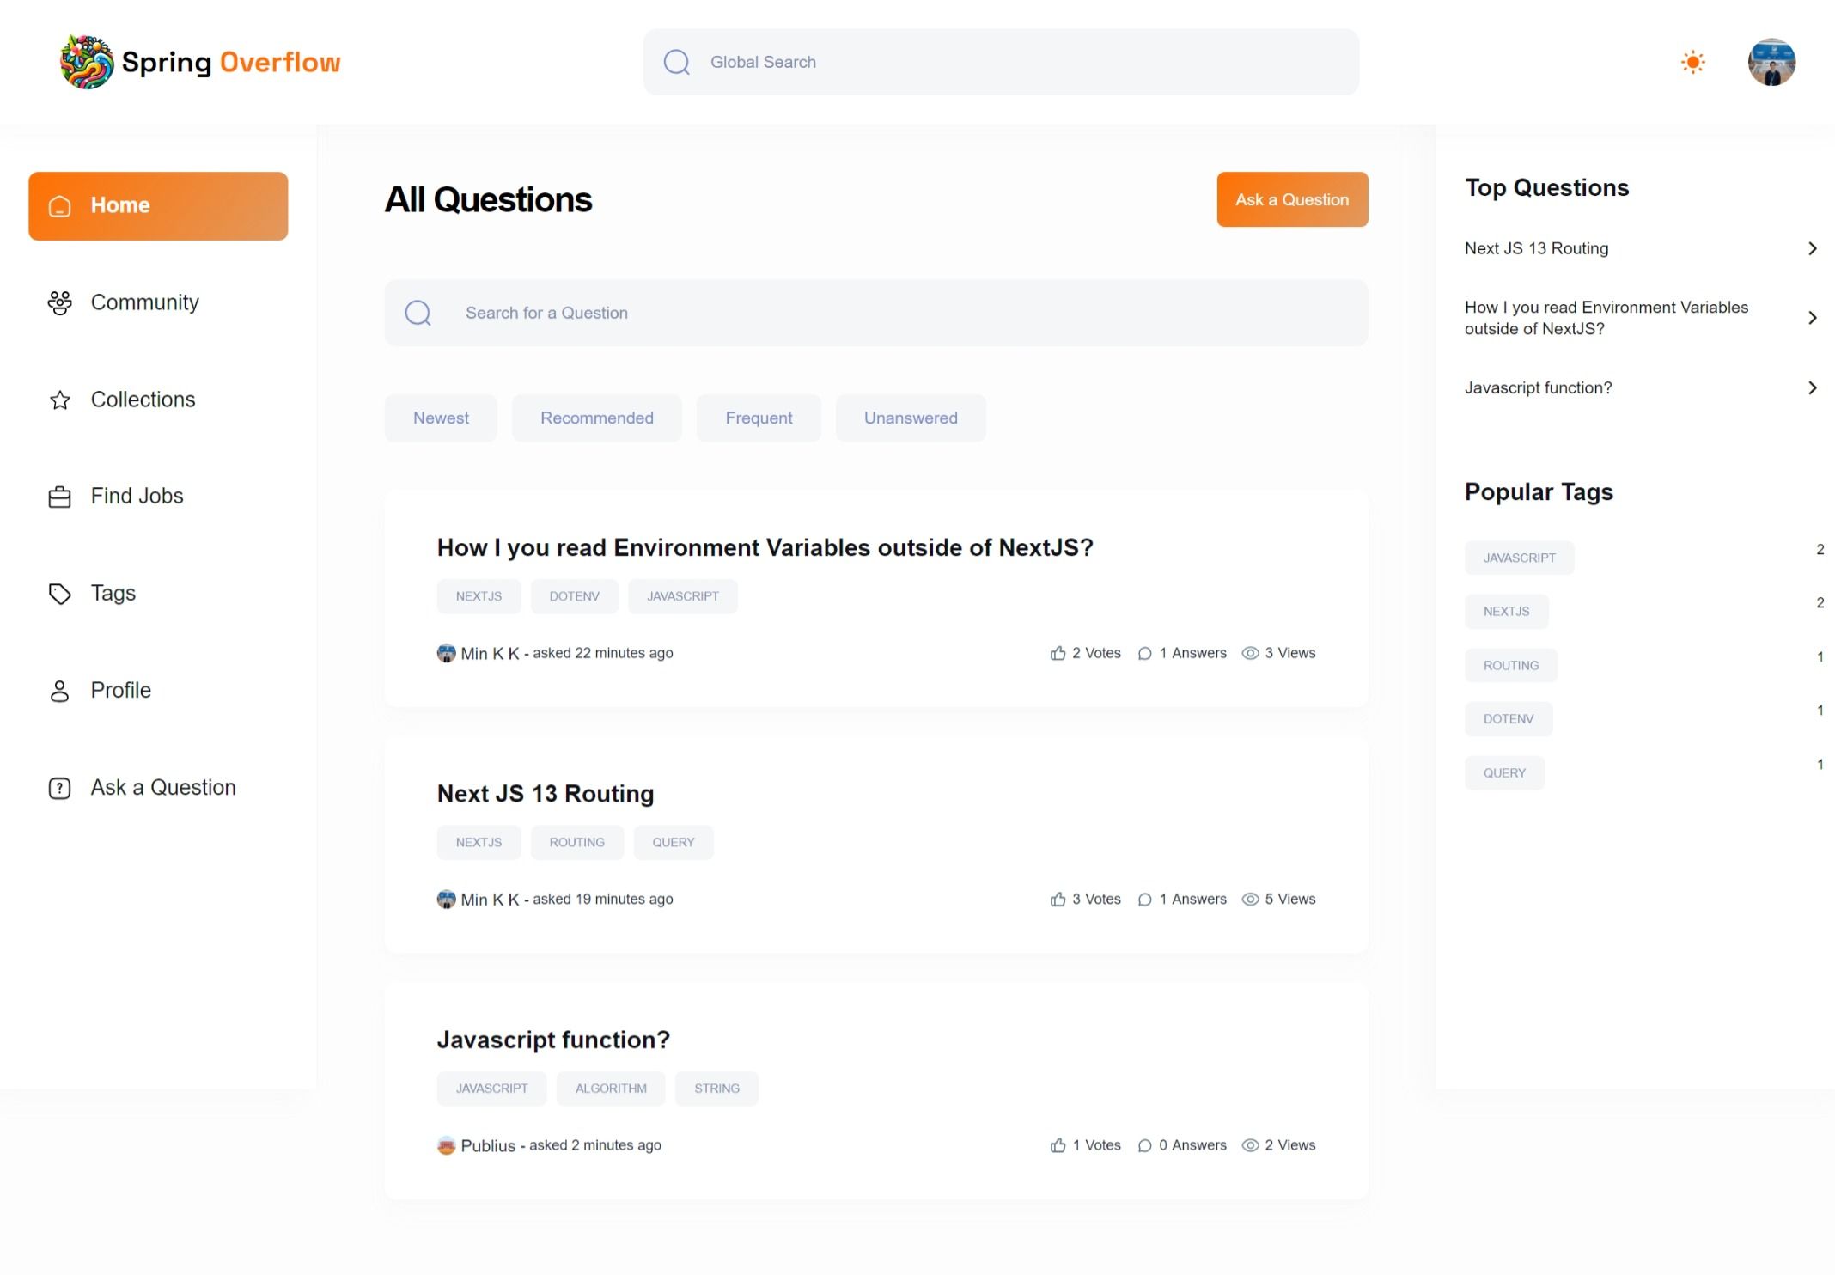Expand Next JS 13 Routing chevron
1835x1275 pixels.
[1812, 248]
